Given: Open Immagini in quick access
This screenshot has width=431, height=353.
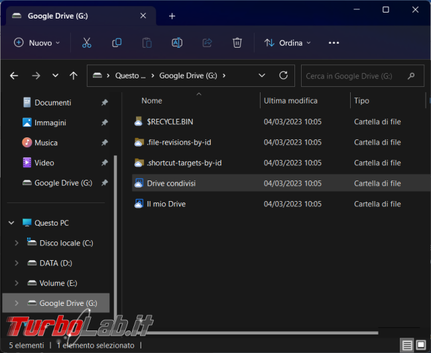Looking at the screenshot, I should (50, 123).
